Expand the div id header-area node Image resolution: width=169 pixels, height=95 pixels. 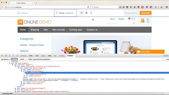coord(16,90)
